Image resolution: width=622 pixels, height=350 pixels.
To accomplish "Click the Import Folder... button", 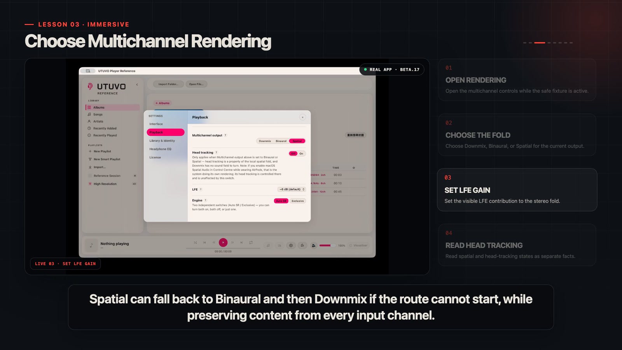I will pyautogui.click(x=168, y=84).
